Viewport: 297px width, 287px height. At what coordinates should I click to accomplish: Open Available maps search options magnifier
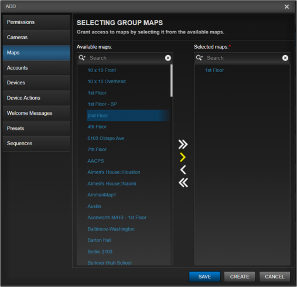(82, 57)
